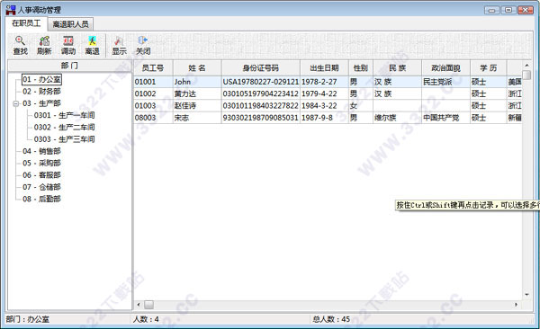
Task: Click the 中国共产党 political status cell
Action: tap(446, 118)
